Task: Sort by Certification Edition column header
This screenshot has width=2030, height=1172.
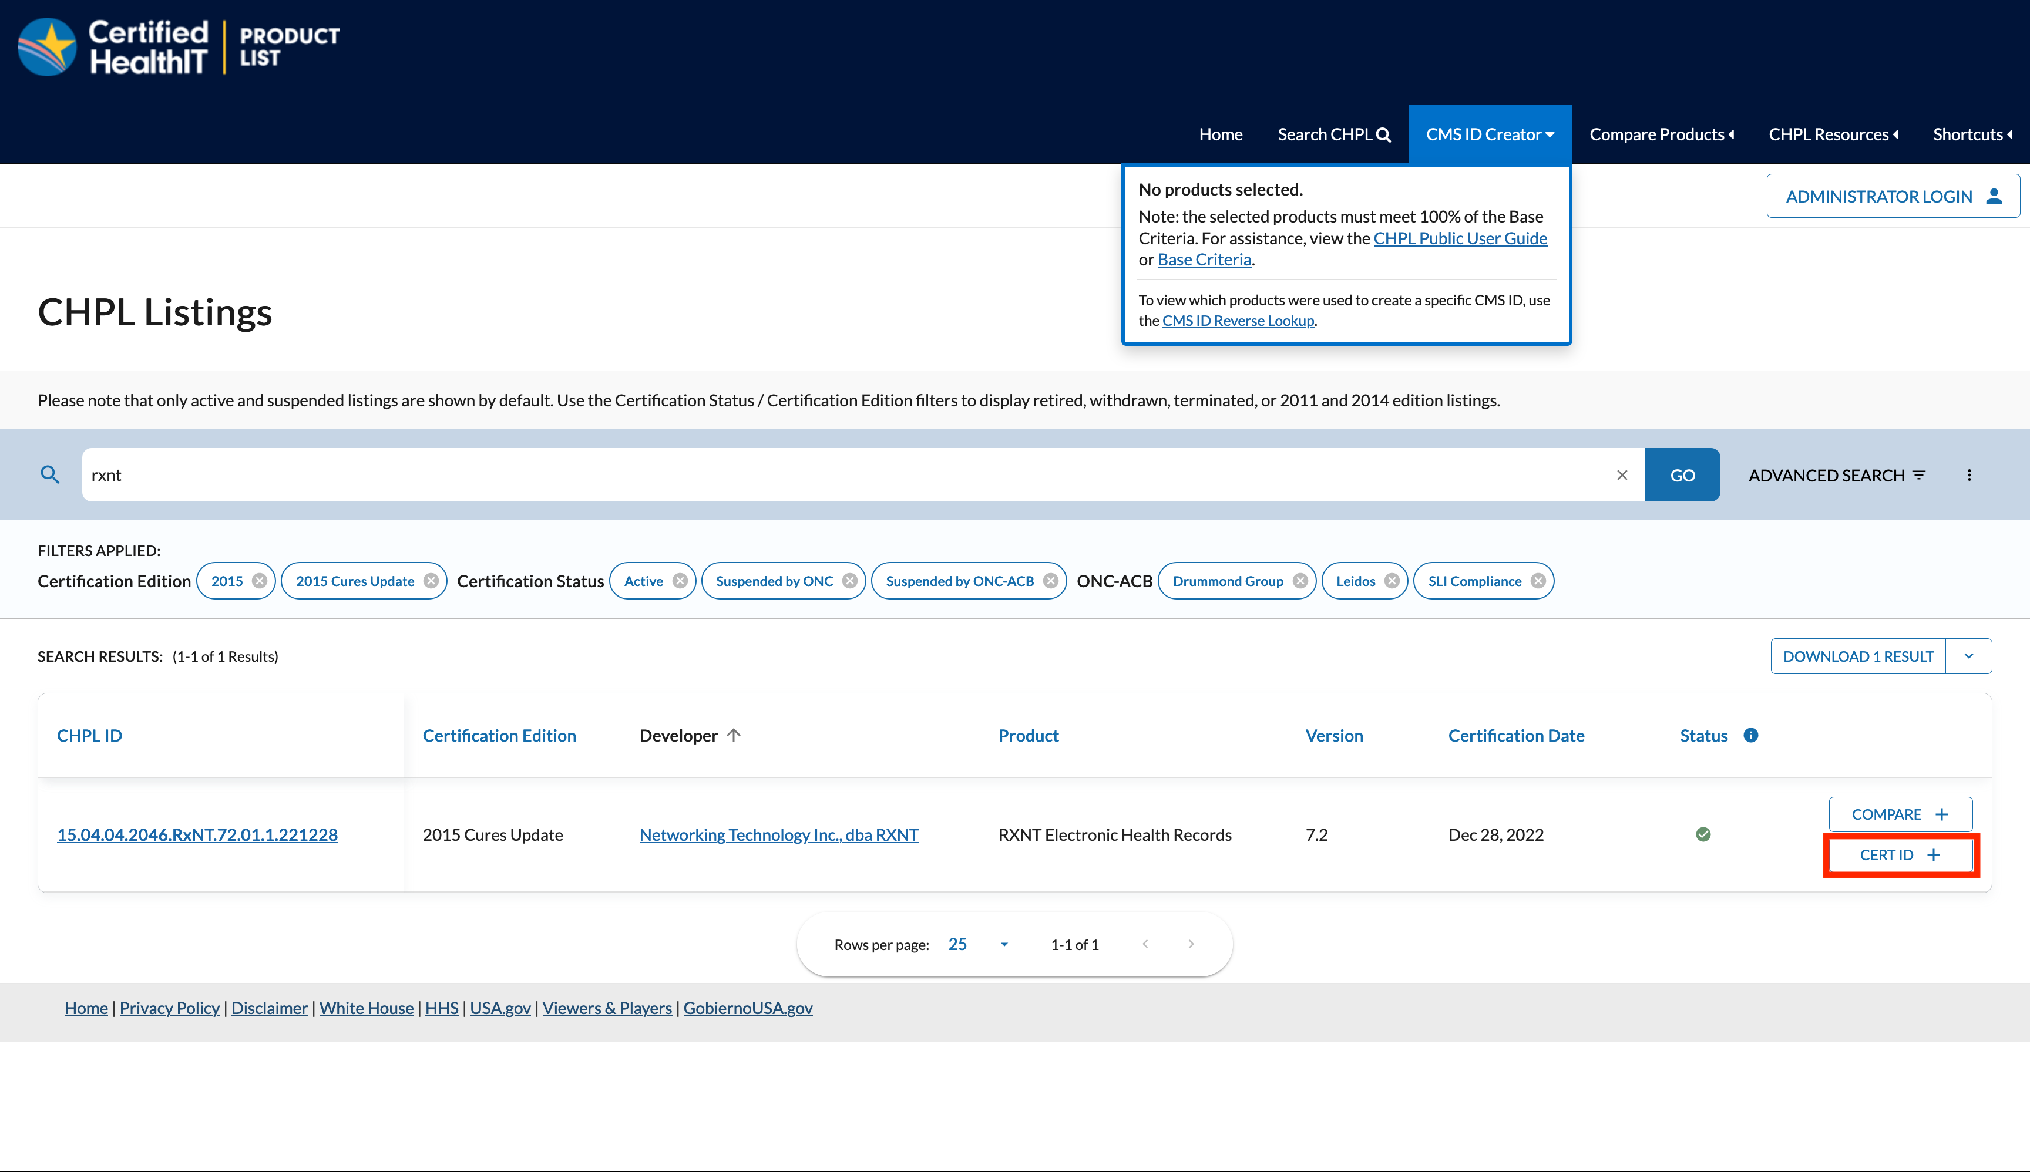Action: point(499,735)
